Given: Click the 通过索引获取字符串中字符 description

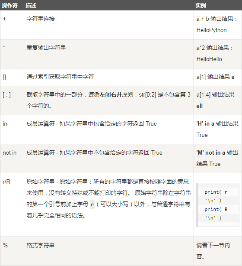Looking at the screenshot, I should pyautogui.click(x=60, y=77).
